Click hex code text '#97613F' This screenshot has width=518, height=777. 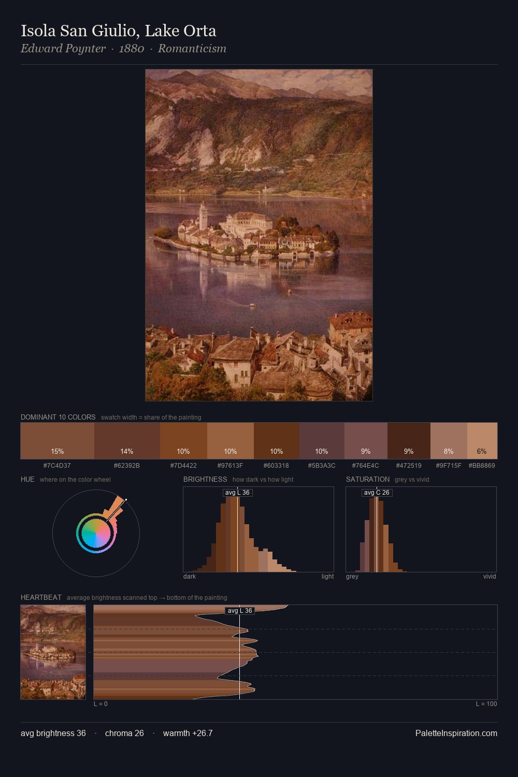[230, 466]
